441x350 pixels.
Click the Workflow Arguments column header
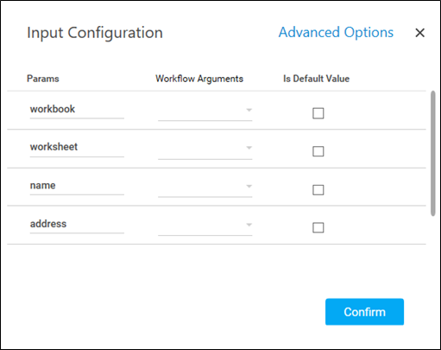[199, 79]
